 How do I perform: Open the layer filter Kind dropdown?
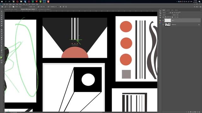[x=166, y=13]
